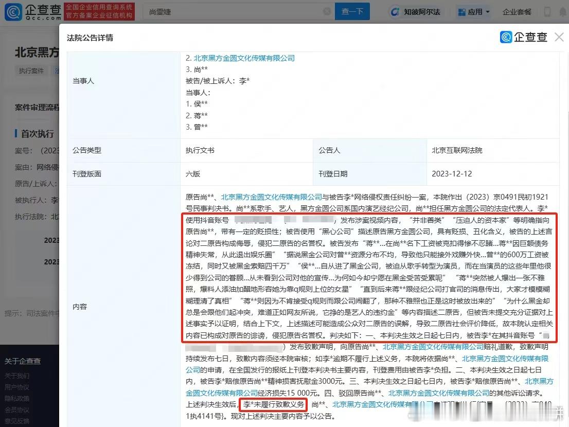This screenshot has width=569, height=427.
Task: Click the red 全国企业信用查询系统 badge
Action: (99, 12)
